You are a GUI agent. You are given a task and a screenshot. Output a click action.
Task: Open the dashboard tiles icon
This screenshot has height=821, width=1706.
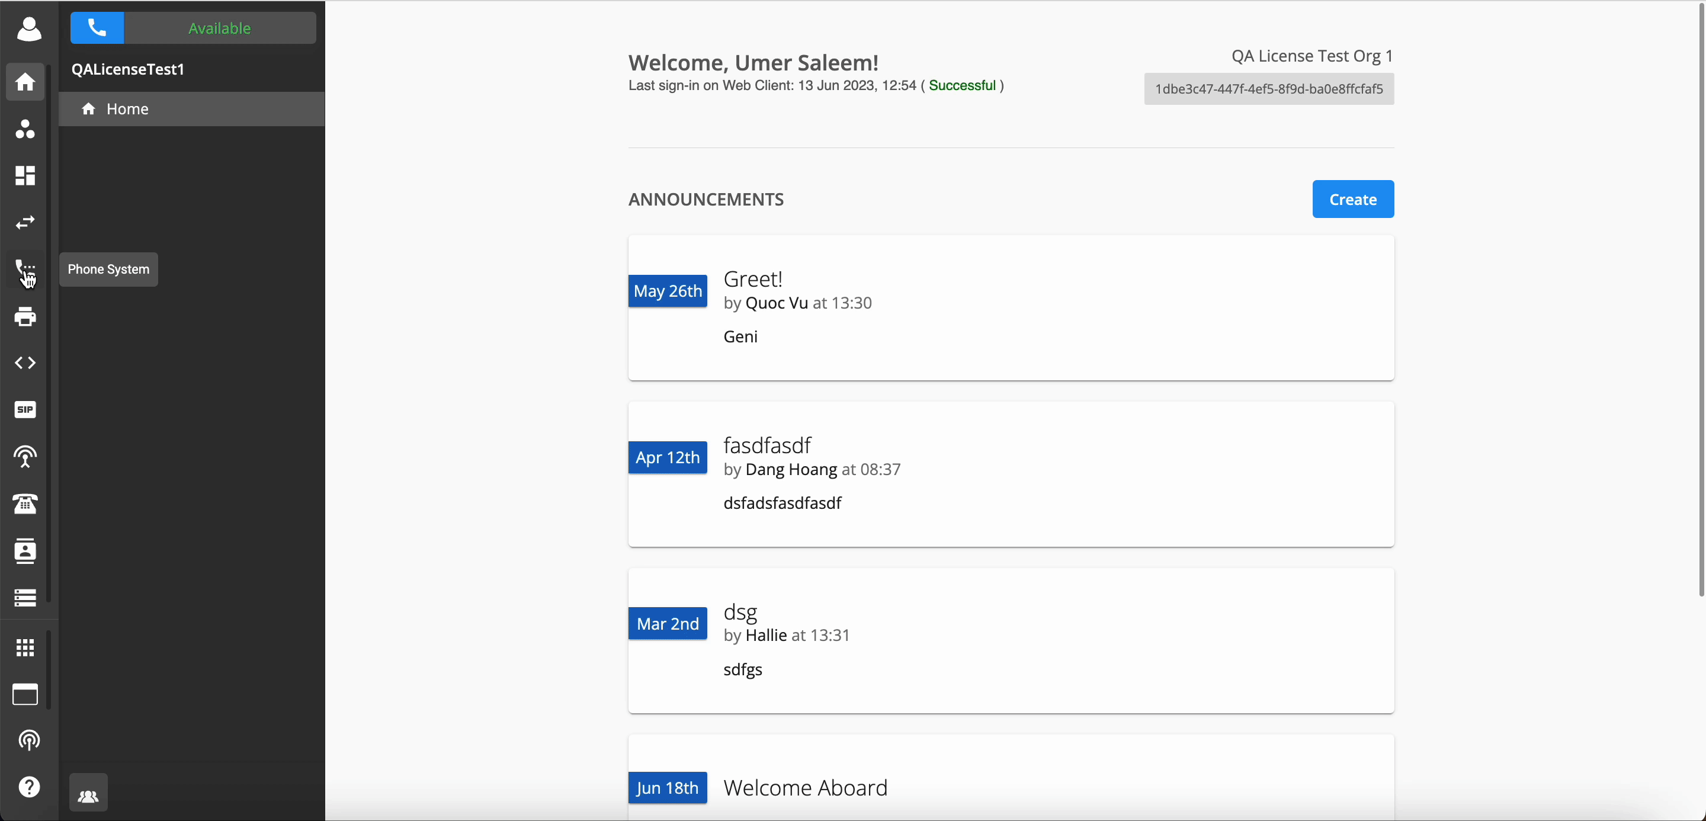[x=25, y=175]
